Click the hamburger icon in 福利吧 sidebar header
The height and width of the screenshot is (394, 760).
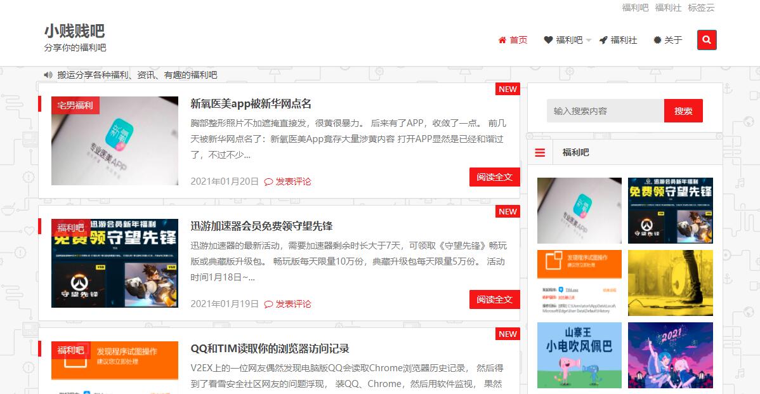click(540, 153)
